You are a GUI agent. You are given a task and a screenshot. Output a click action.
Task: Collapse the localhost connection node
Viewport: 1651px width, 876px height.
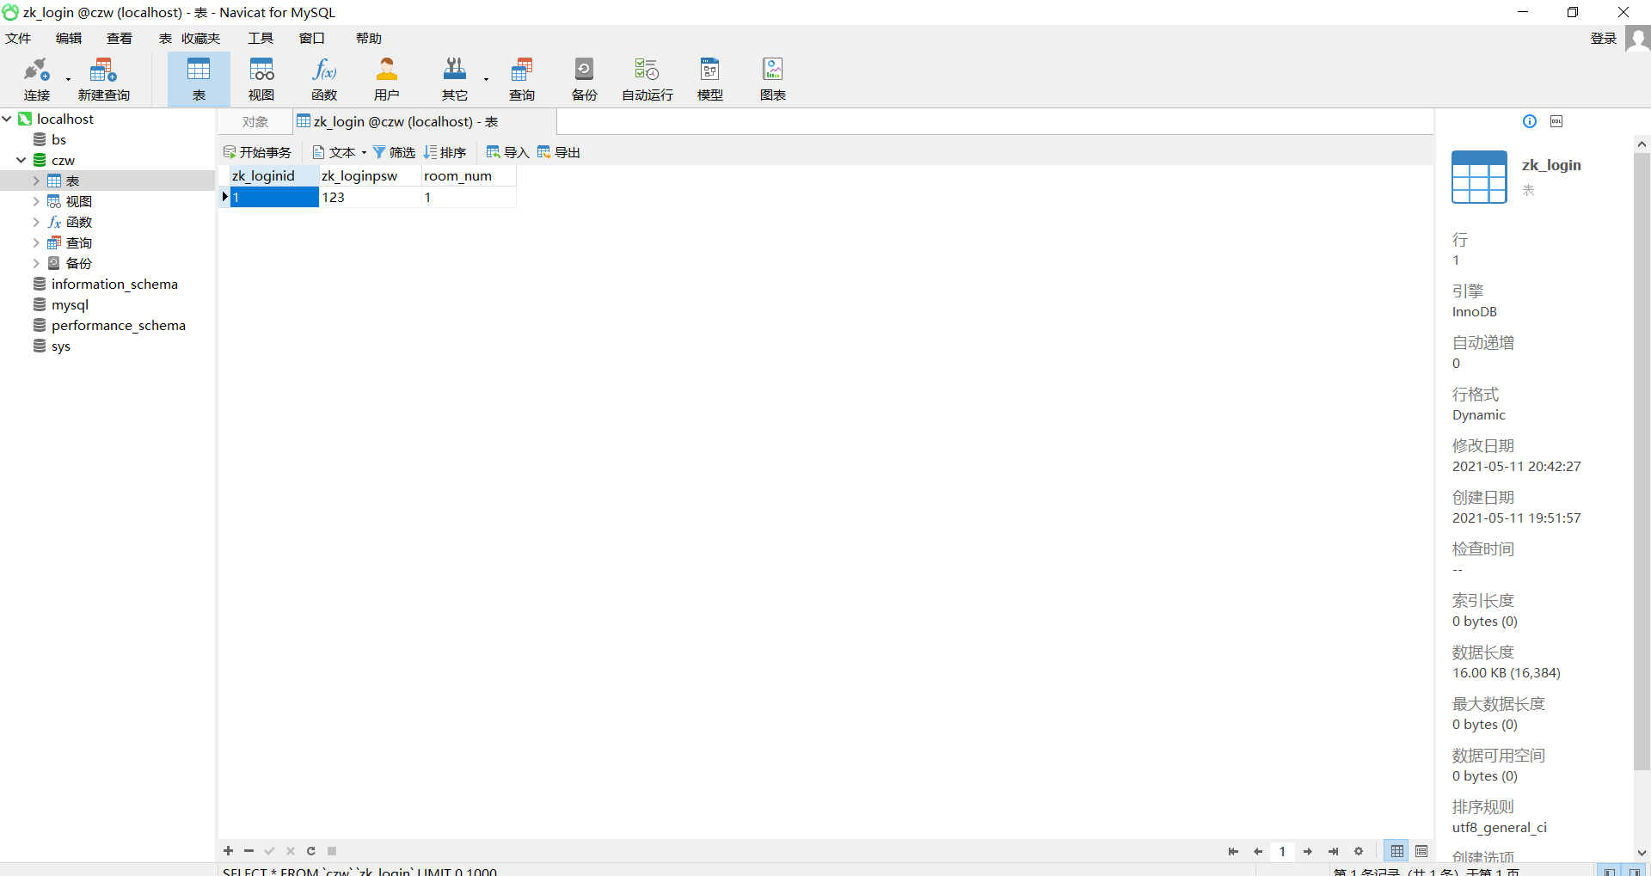click(x=7, y=119)
